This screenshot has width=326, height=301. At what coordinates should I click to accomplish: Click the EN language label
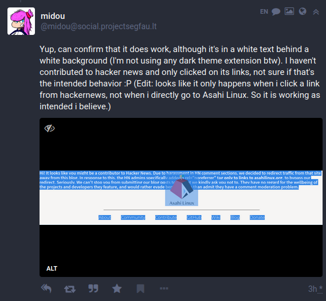[264, 11]
